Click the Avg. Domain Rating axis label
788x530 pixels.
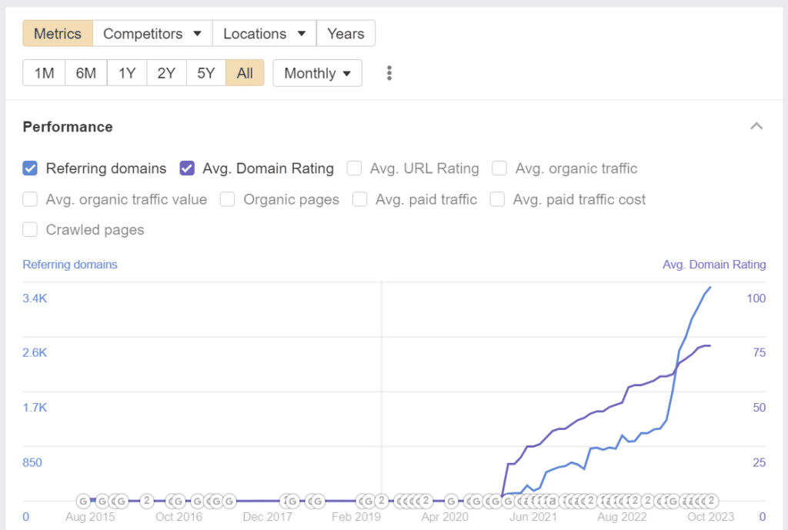pyautogui.click(x=714, y=265)
